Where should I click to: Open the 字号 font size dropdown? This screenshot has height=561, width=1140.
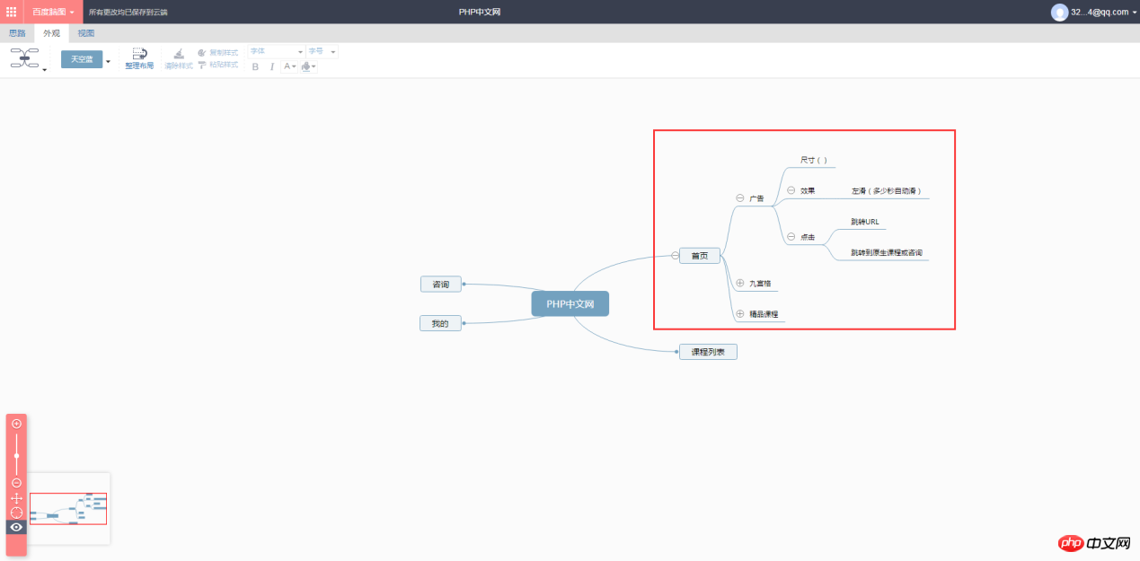322,51
